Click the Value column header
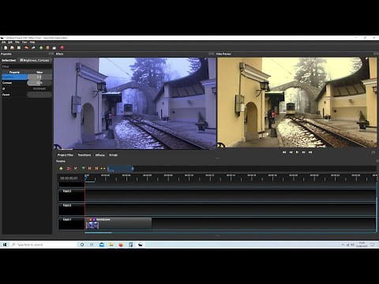This screenshot has height=284, width=379. 39,72
